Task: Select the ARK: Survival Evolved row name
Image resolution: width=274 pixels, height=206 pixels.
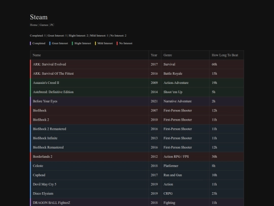Action: (x=49, y=64)
